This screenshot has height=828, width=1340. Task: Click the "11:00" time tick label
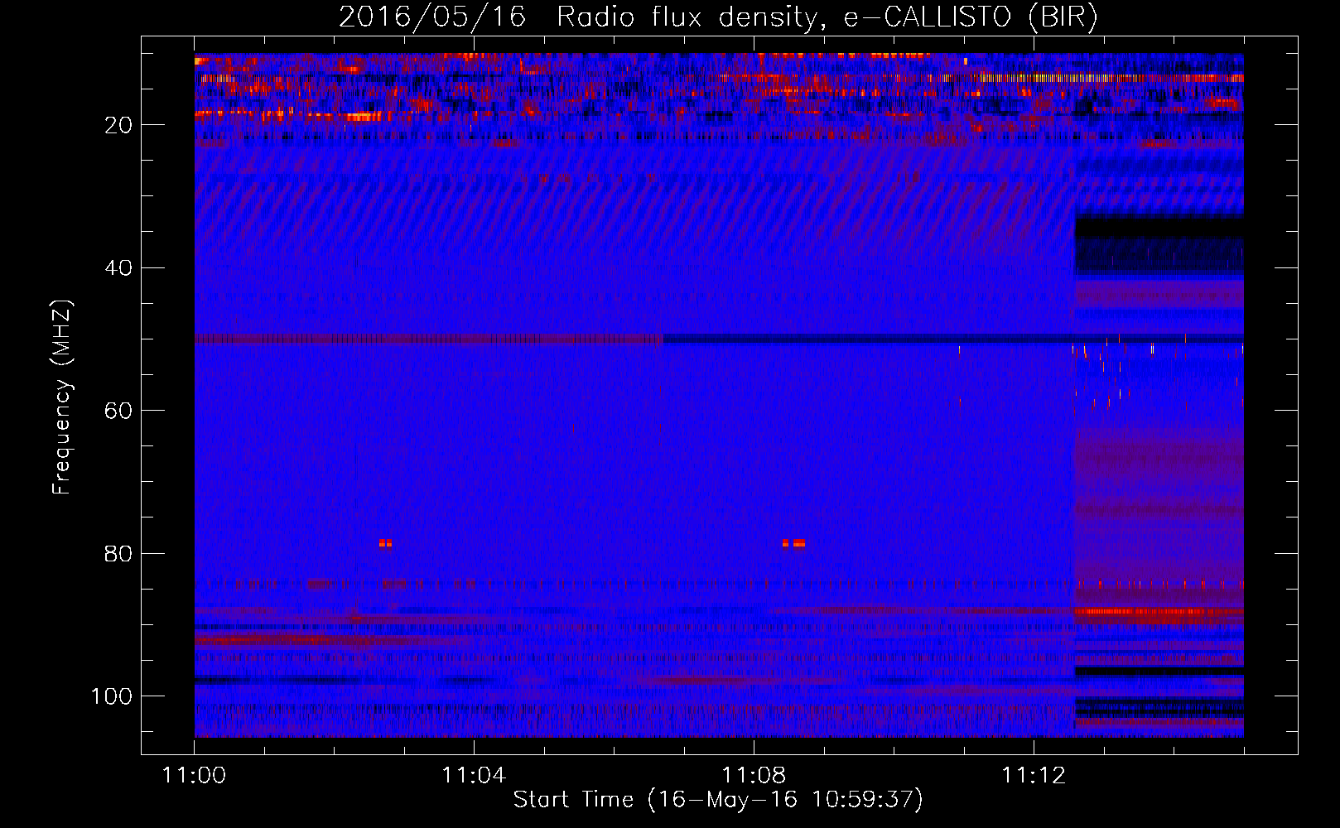tap(195, 776)
